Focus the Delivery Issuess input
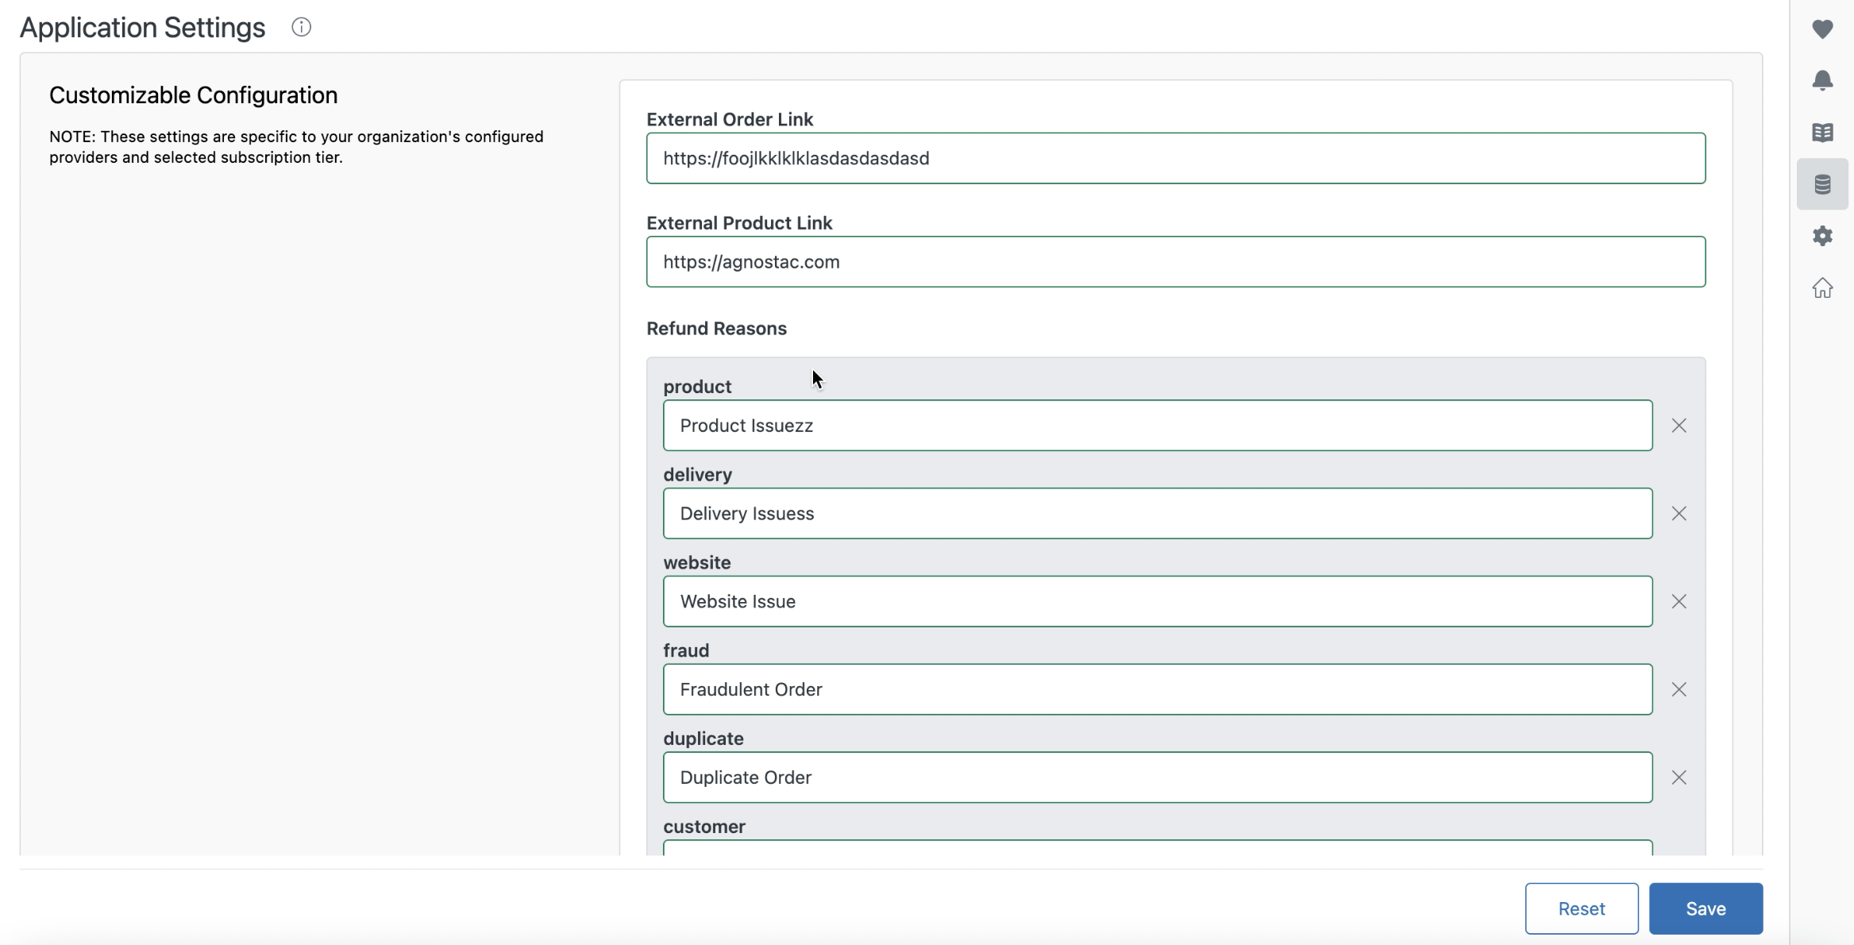 [x=1158, y=514]
